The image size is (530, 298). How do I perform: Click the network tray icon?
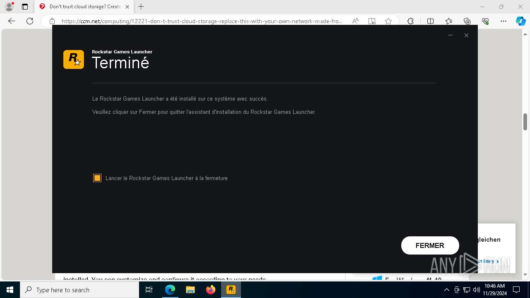[x=467, y=290]
